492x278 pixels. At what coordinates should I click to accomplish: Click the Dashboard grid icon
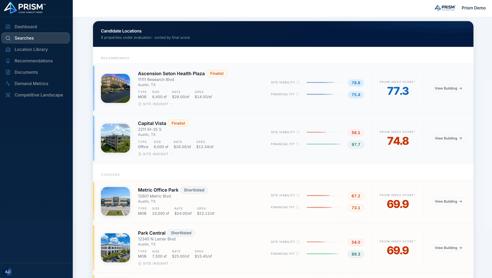[8, 27]
